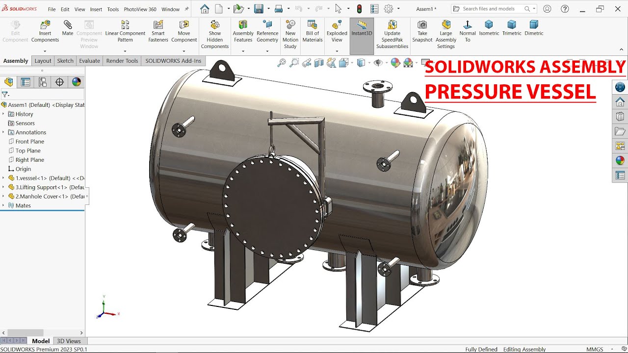628x353 pixels.
Task: Expand the 1.vesssel<1> component node
Action: (x=3, y=178)
